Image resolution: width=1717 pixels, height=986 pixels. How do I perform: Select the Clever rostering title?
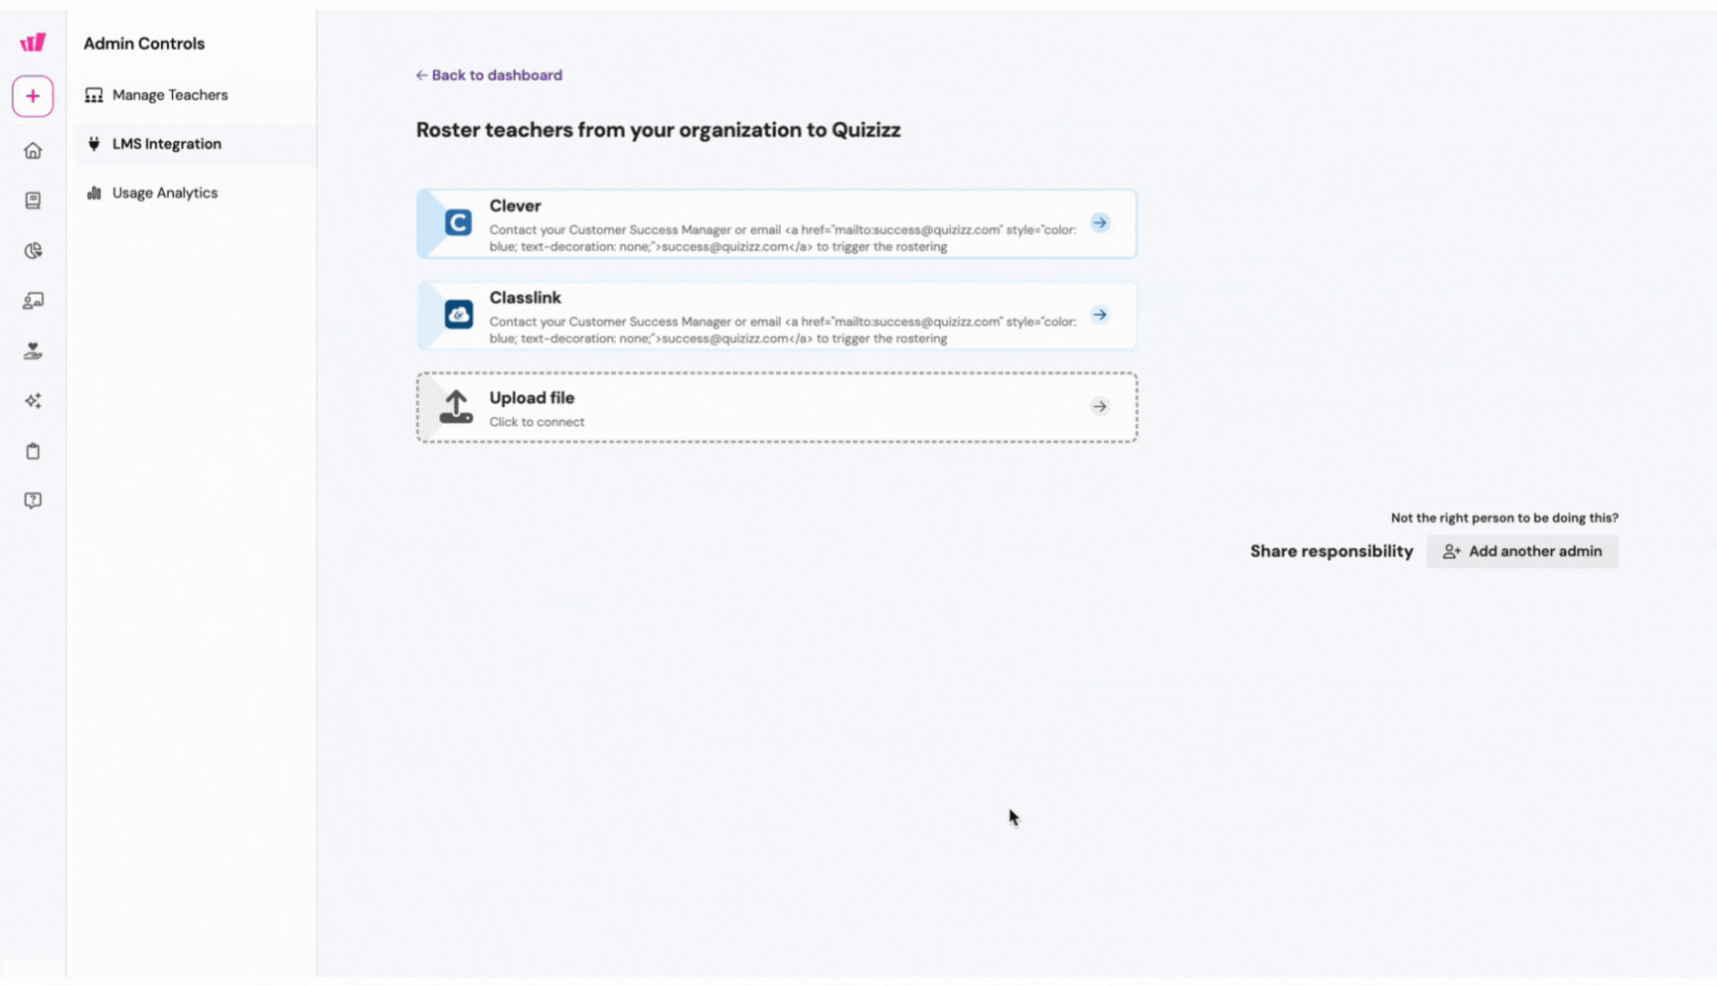(x=515, y=206)
